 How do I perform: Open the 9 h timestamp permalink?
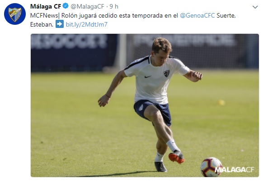click(114, 6)
